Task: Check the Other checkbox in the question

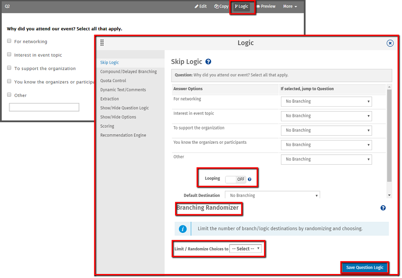Action: pyautogui.click(x=9, y=95)
